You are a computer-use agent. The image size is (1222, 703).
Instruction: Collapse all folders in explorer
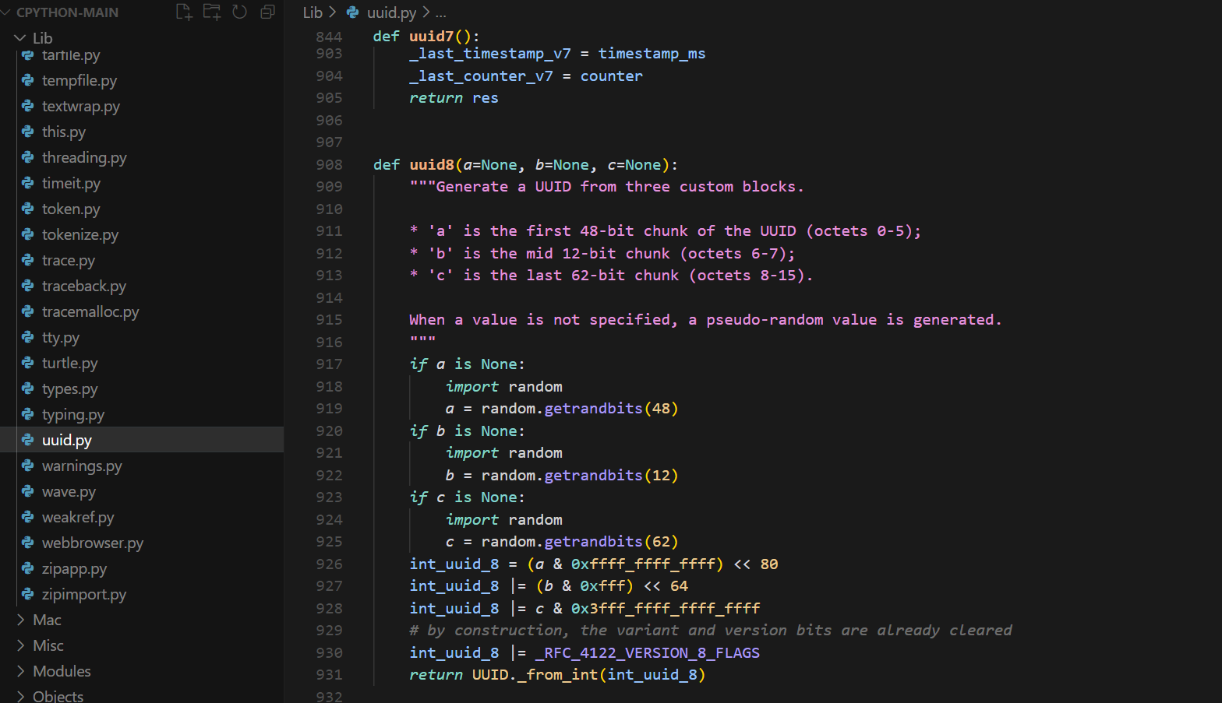pos(267,12)
